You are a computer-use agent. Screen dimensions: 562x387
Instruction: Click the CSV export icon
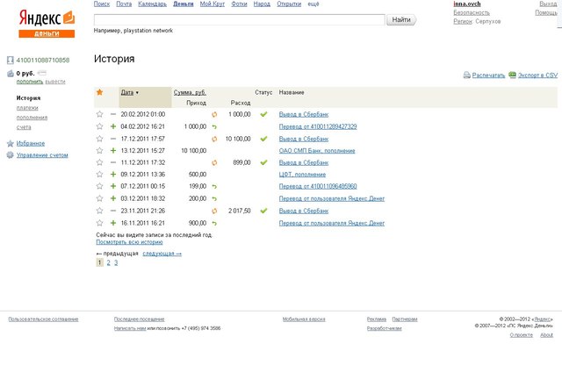click(x=512, y=75)
